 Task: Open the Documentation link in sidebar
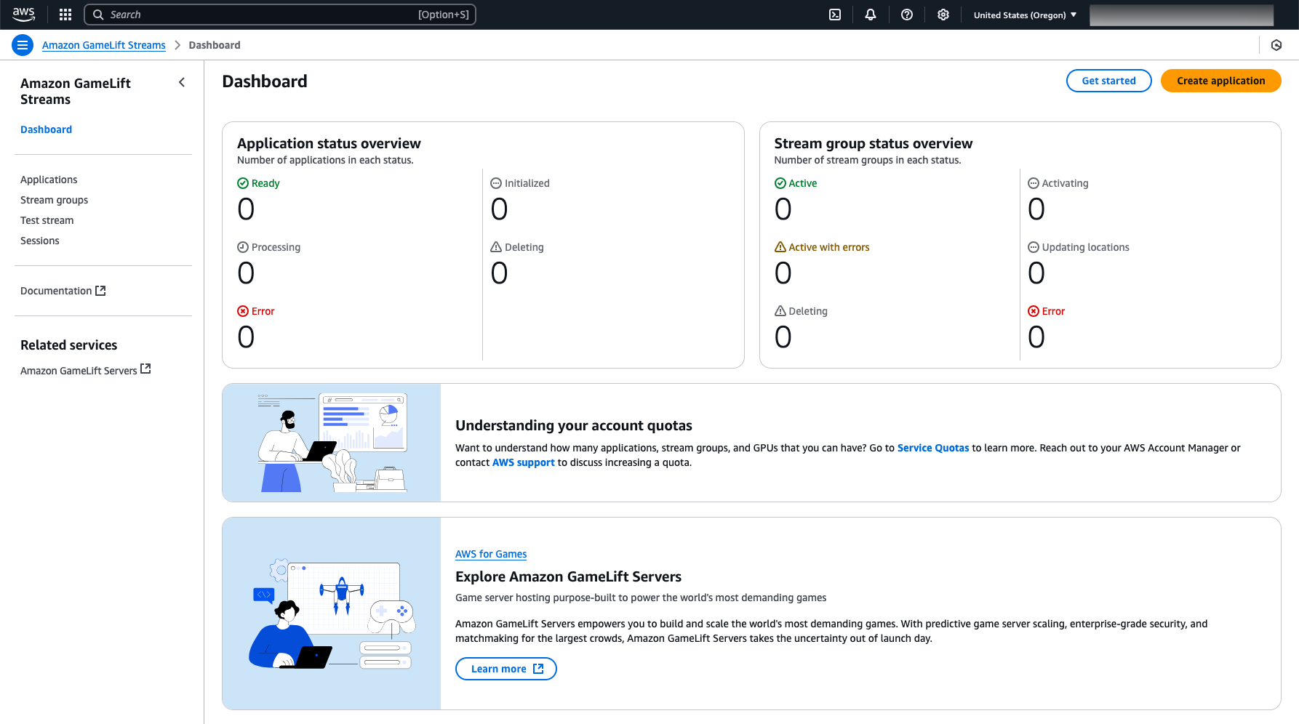tap(63, 291)
